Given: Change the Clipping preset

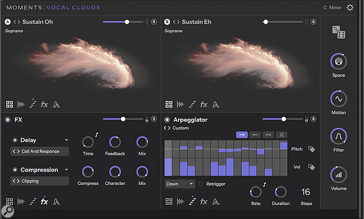Looking at the screenshot, I should pyautogui.click(x=39, y=181).
